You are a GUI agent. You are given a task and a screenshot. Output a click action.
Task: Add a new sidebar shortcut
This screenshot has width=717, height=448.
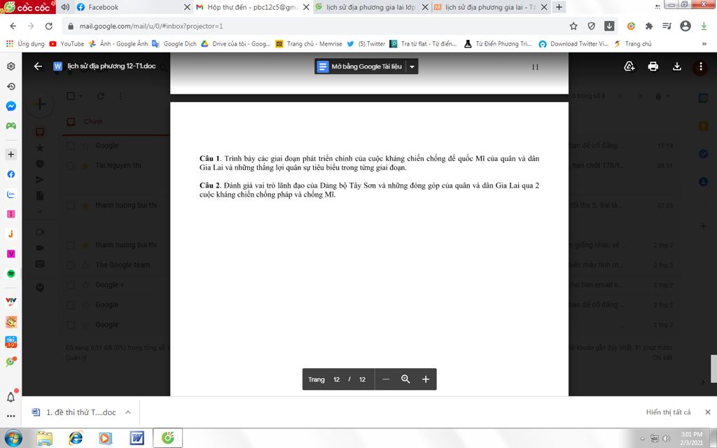(11, 154)
